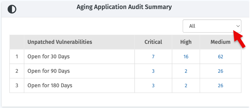This screenshot has width=250, height=108.
Task: Open Medium count 26 for 90 Days
Action: click(x=221, y=71)
